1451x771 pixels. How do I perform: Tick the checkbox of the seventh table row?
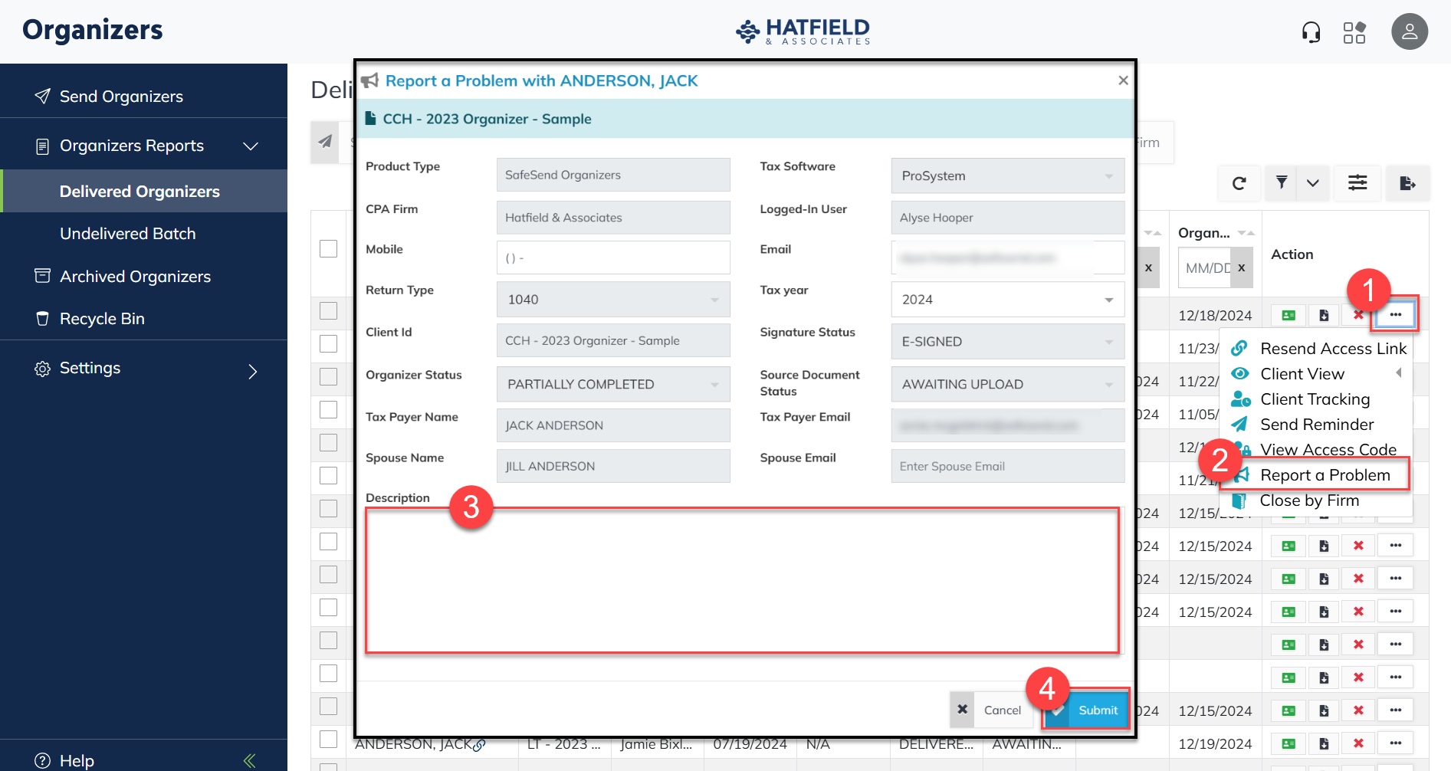coord(328,508)
